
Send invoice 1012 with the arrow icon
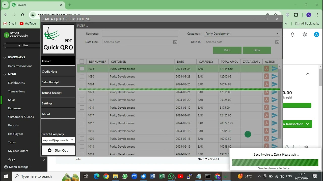275,123
